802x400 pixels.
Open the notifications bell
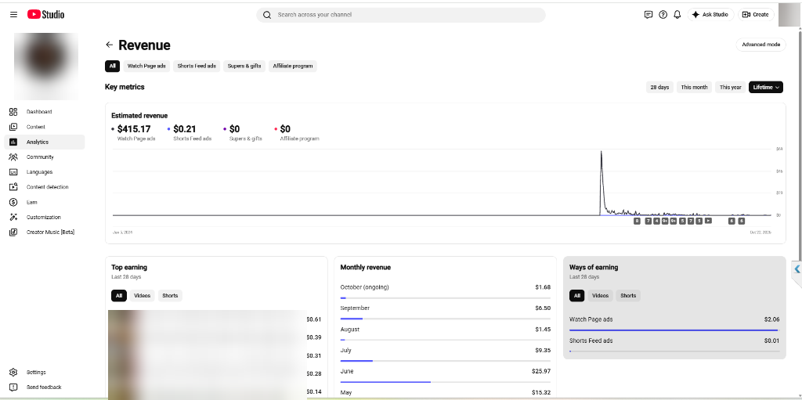(x=677, y=15)
